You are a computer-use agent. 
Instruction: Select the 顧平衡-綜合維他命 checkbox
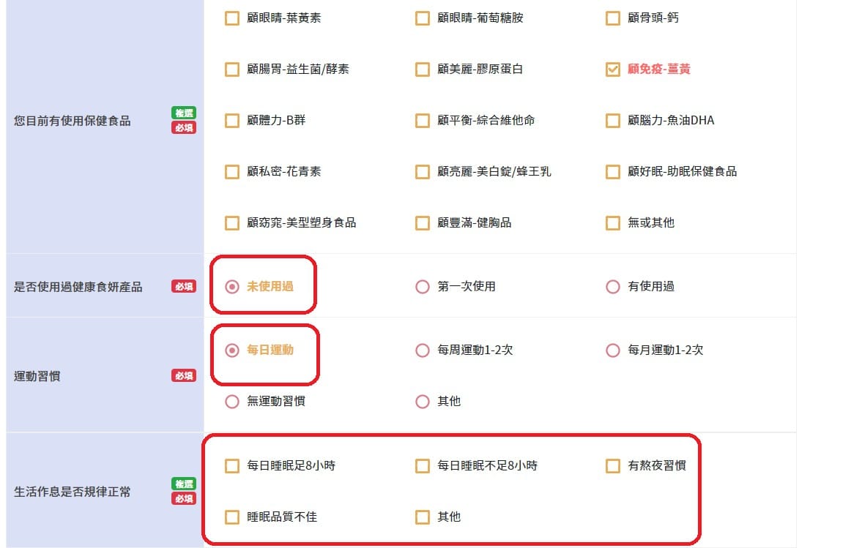[x=423, y=120]
